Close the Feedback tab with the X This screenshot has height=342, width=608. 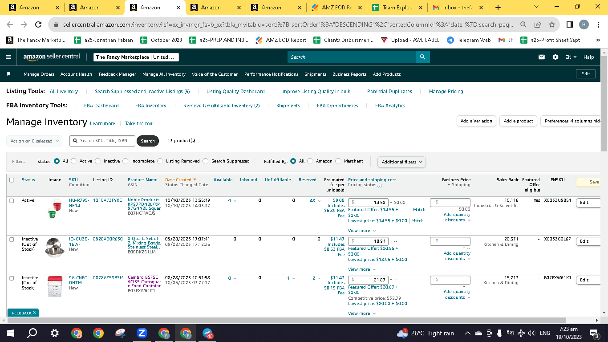pyautogui.click(x=35, y=313)
